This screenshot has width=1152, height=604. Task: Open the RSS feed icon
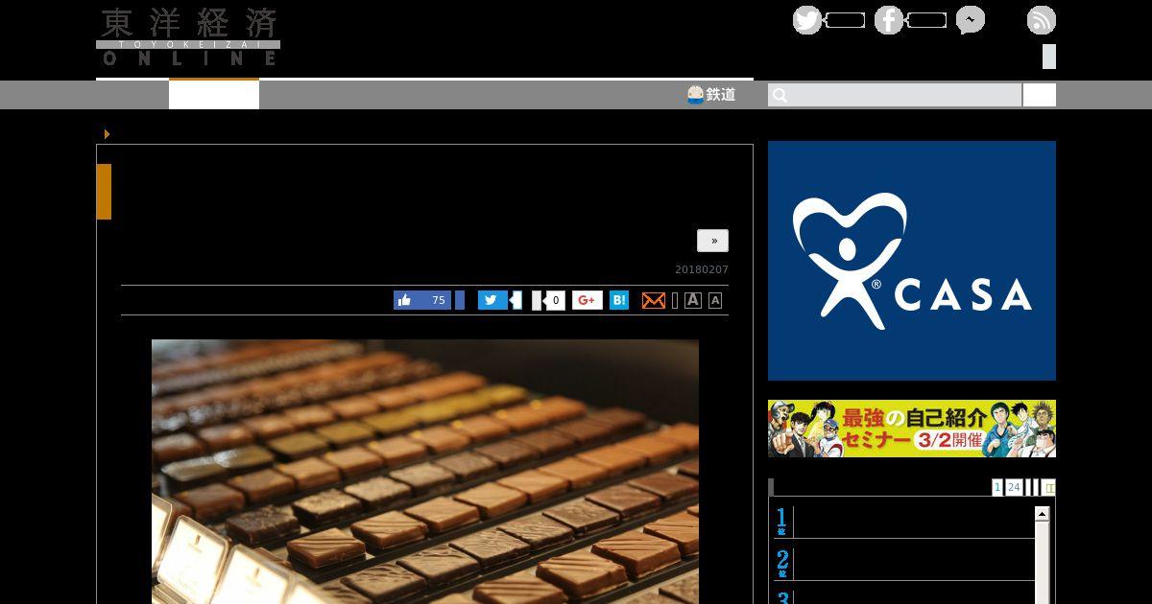(x=1042, y=20)
